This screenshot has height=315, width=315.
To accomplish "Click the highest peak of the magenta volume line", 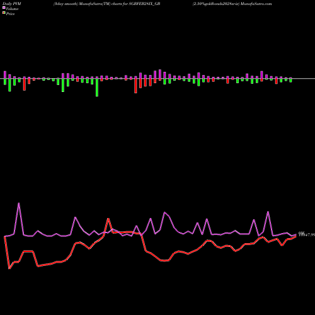I will point(19,203).
